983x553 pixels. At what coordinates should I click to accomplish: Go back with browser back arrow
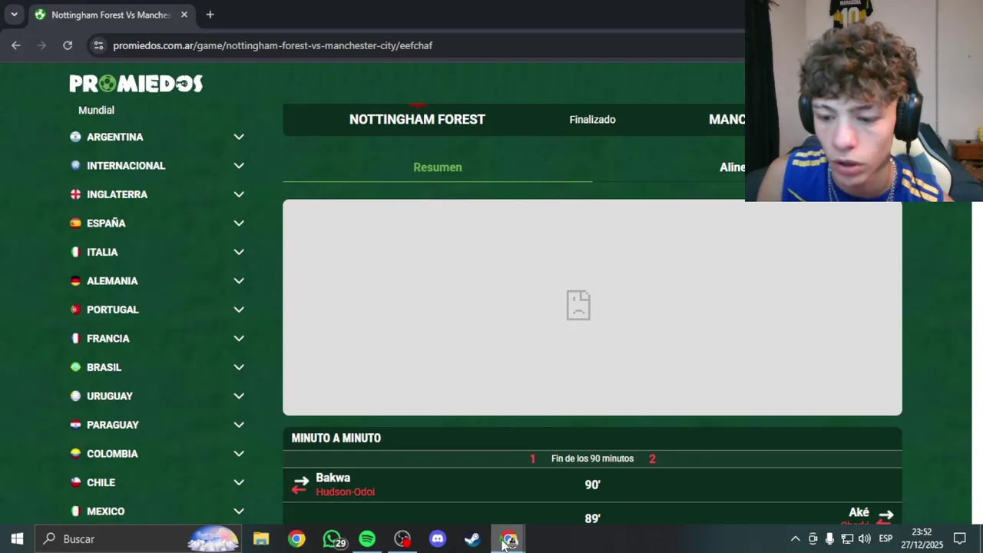click(16, 45)
